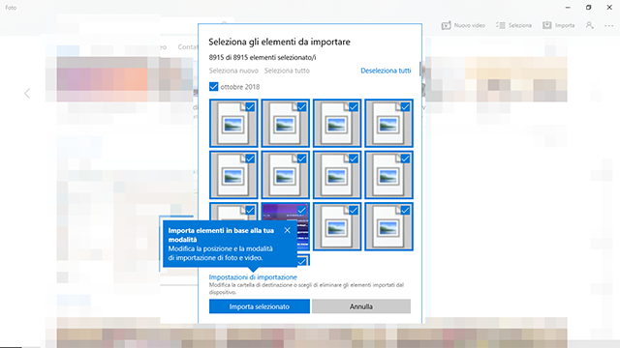Deselect fourth thumbnail in third row
Viewport: 620px width, 348px height.
pyautogui.click(x=389, y=226)
